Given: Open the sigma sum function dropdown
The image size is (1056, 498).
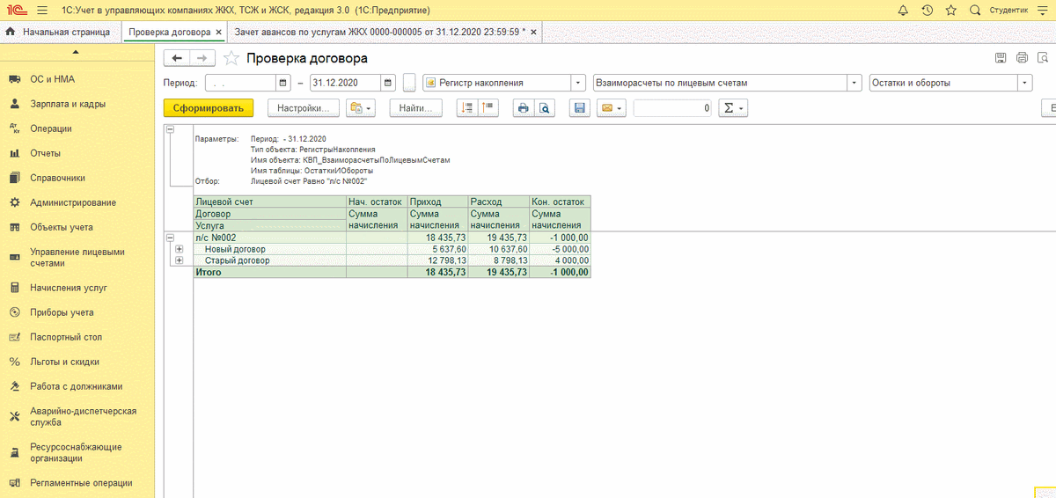Looking at the screenshot, I should tap(732, 108).
